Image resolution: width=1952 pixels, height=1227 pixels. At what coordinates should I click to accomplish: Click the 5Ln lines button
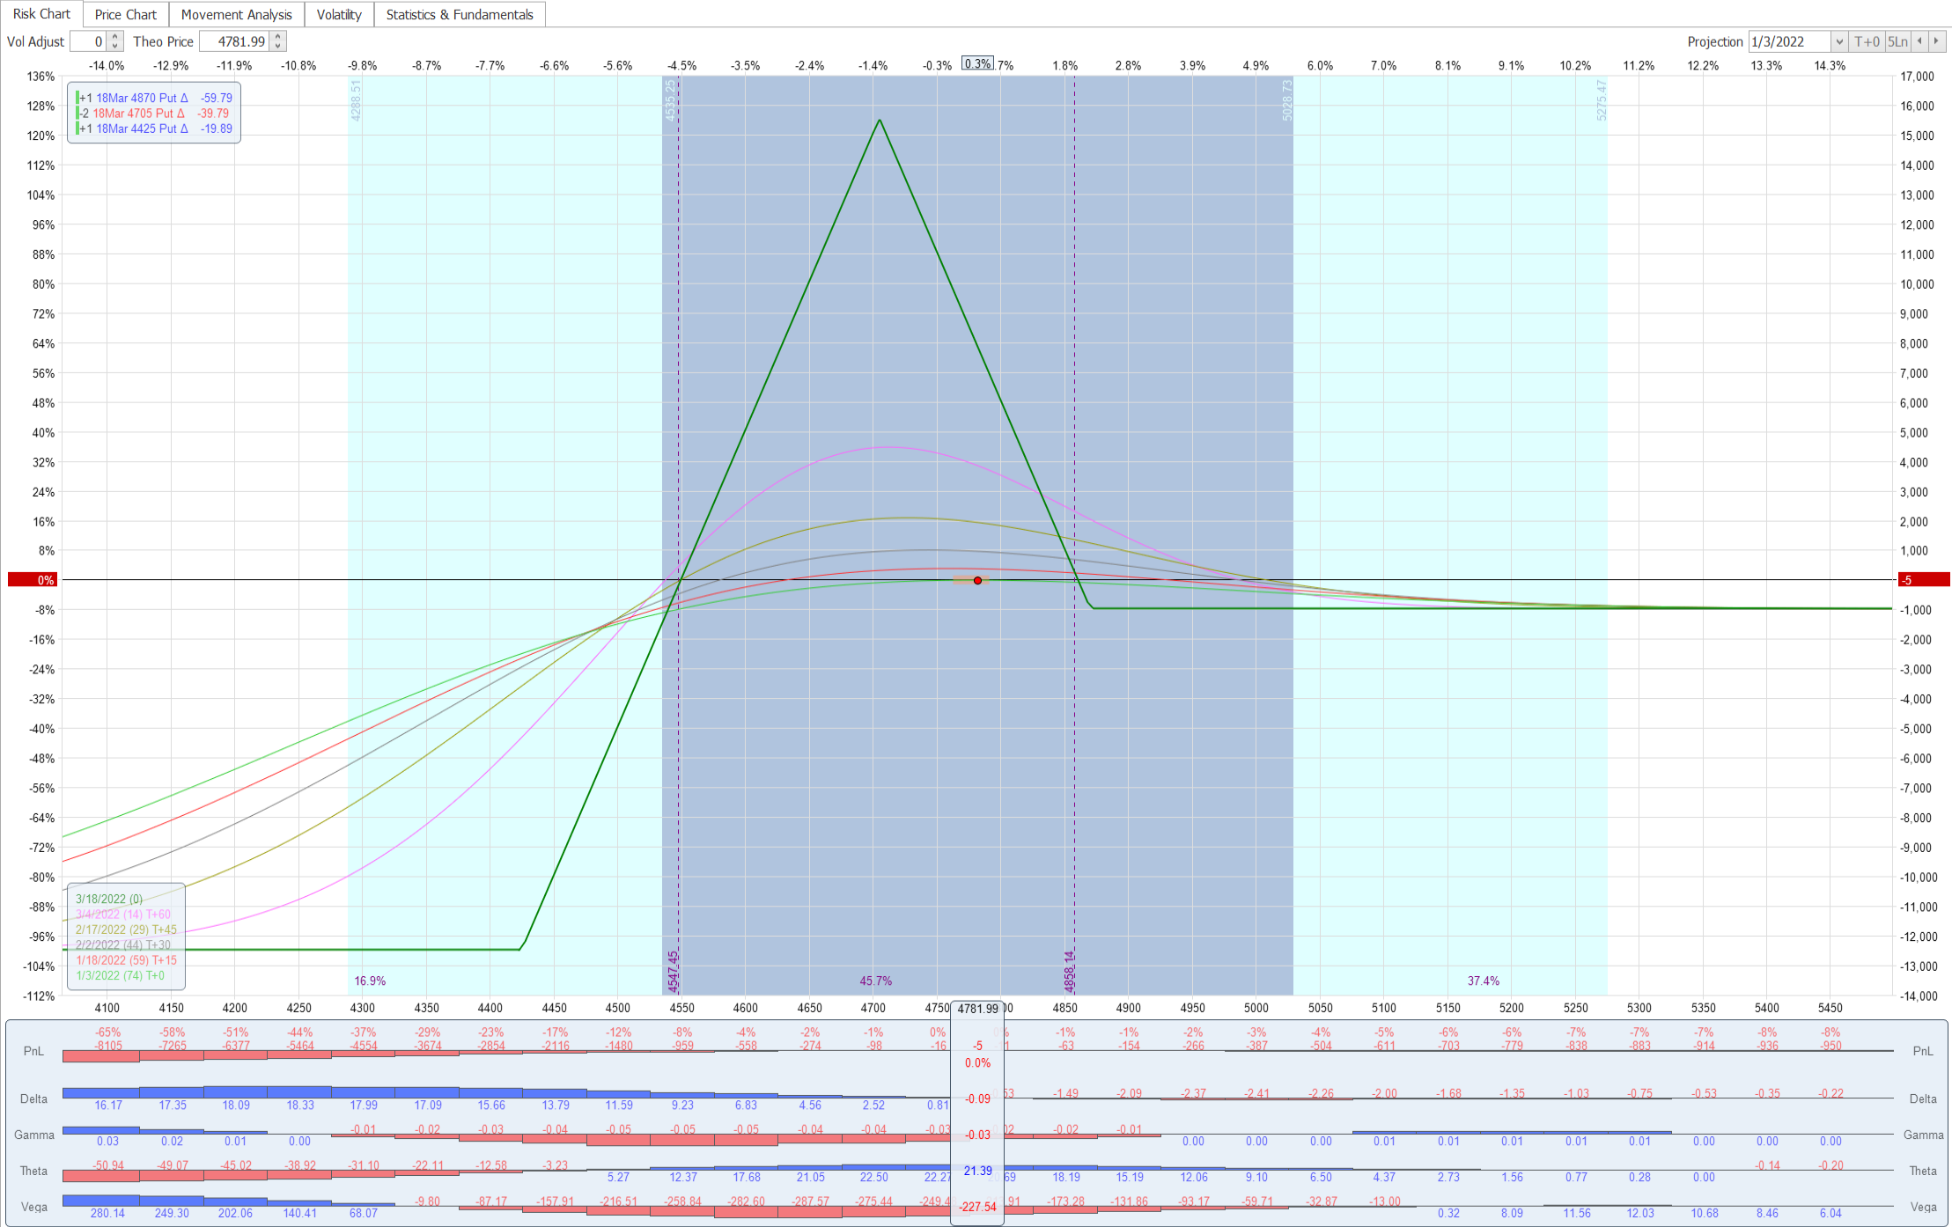pos(1897,41)
